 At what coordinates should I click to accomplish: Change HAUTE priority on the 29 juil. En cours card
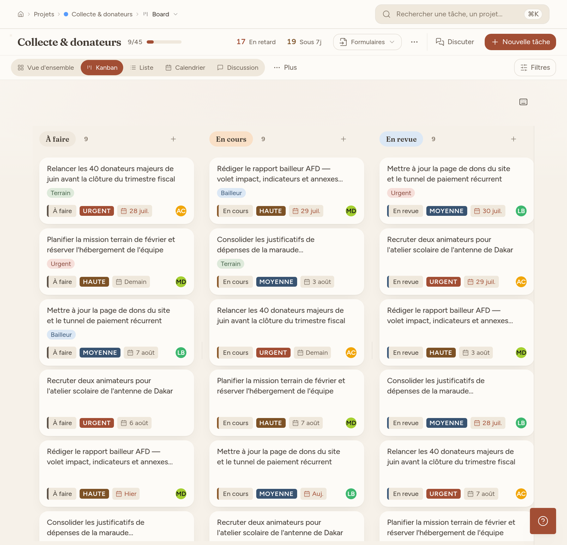(x=270, y=211)
